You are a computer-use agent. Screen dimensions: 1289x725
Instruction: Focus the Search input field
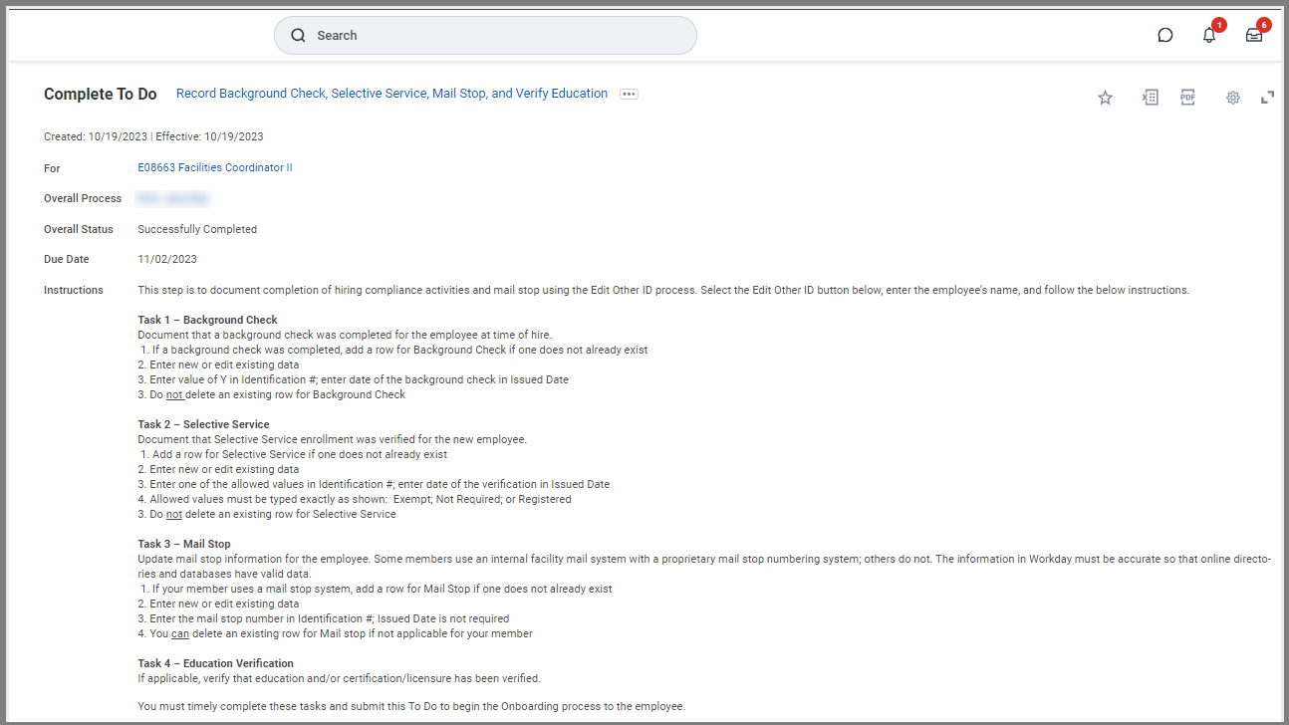point(498,36)
